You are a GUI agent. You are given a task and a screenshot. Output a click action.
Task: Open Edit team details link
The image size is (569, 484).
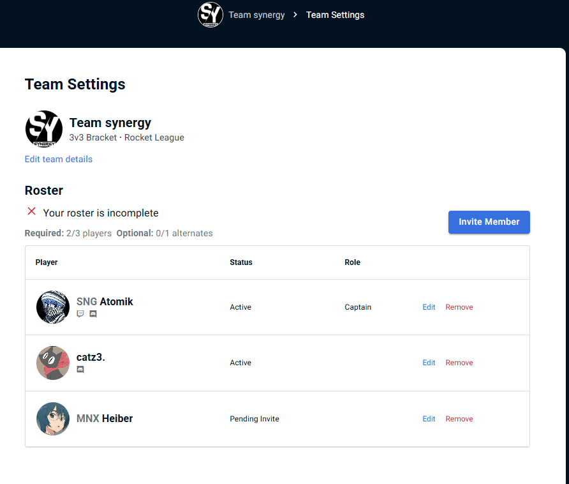tap(59, 159)
